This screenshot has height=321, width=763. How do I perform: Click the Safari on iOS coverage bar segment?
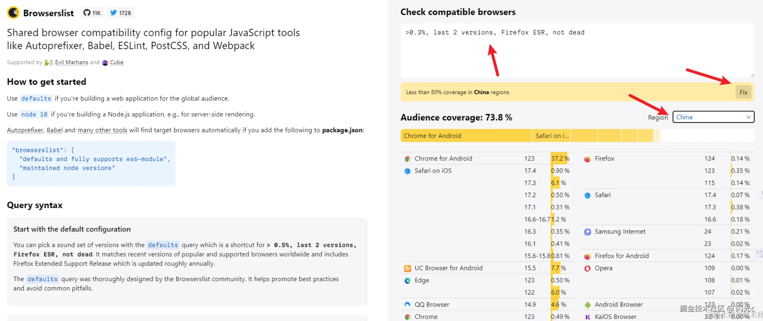point(551,136)
